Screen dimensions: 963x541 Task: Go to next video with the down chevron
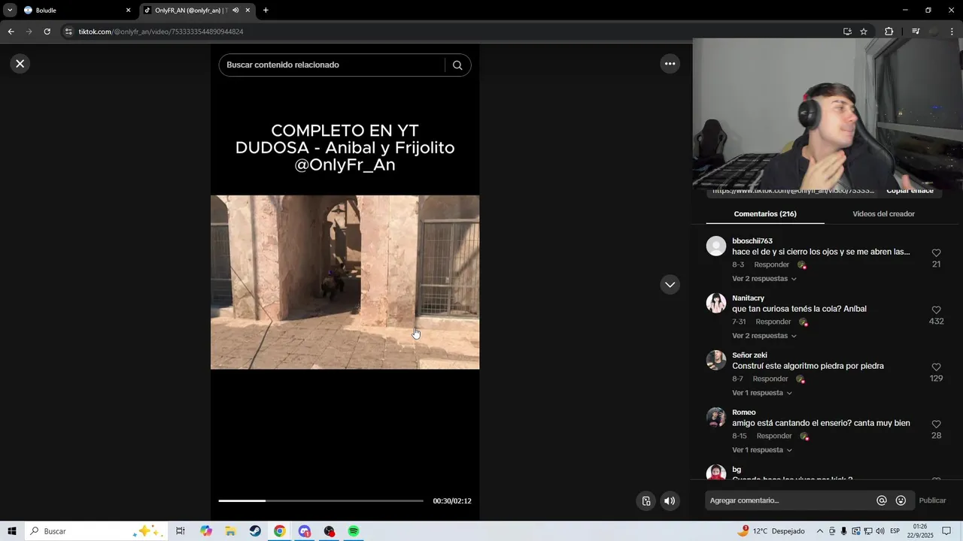pyautogui.click(x=670, y=285)
